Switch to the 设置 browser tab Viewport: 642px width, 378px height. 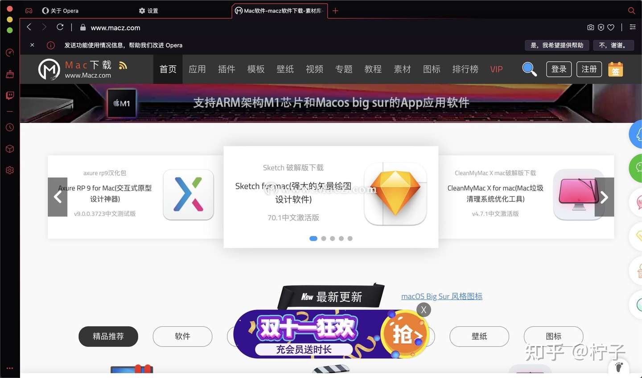pyautogui.click(x=148, y=11)
